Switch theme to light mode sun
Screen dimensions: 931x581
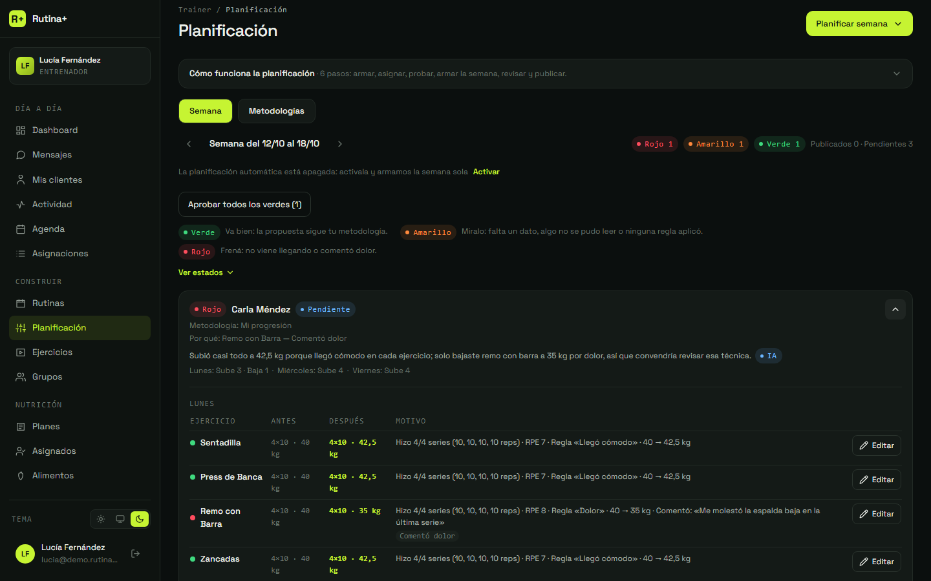point(101,519)
